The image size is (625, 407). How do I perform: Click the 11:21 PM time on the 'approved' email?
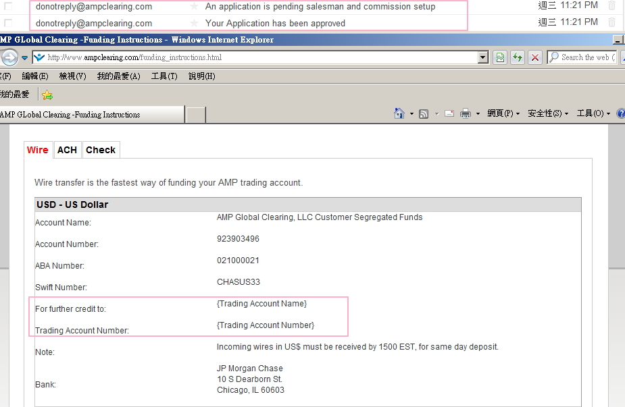point(579,22)
